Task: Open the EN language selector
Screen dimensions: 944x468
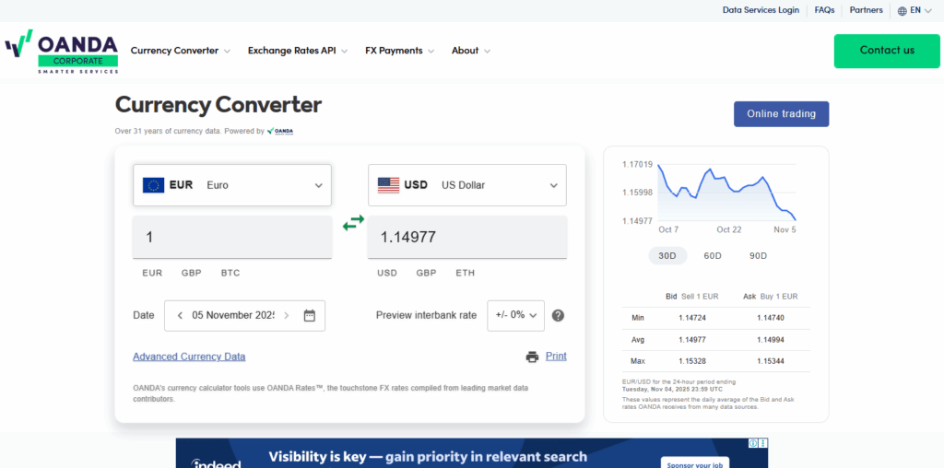Action: click(914, 10)
